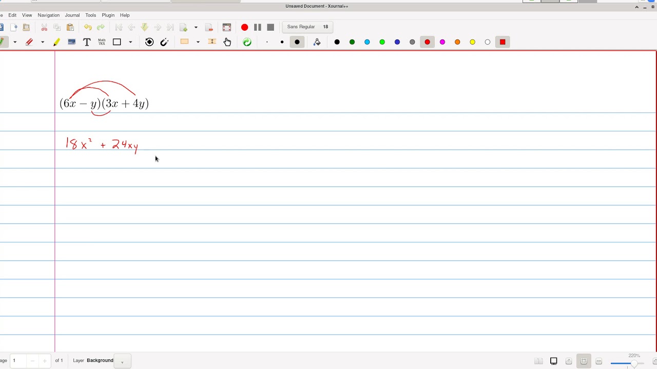
Task: Go to the first page
Action: point(119,27)
